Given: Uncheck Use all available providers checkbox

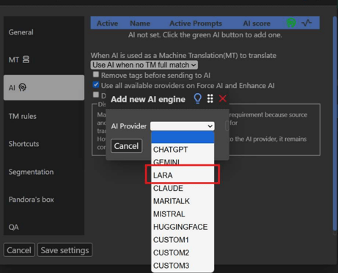Looking at the screenshot, I should click(x=96, y=85).
